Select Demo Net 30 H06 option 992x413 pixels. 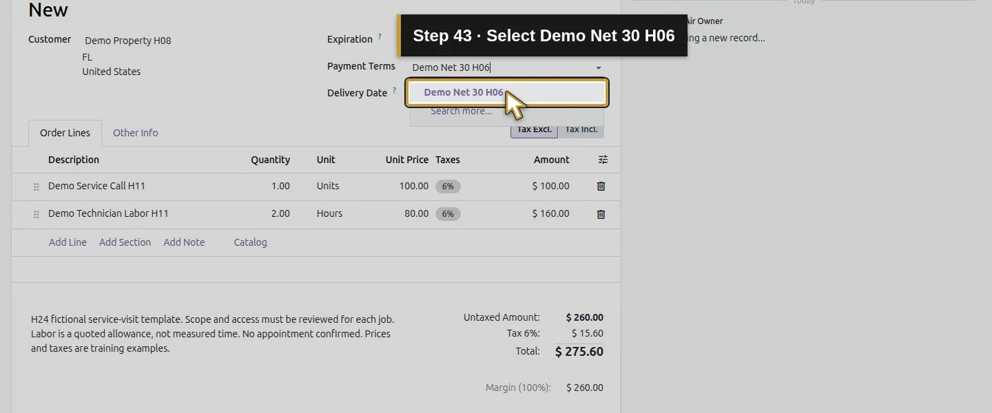tap(506, 92)
